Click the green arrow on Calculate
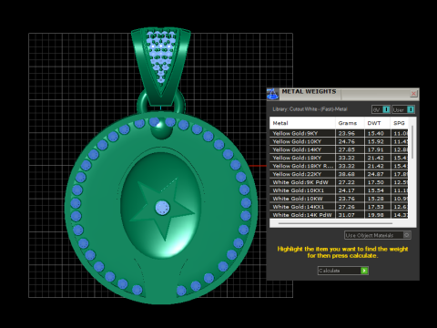 click(364, 271)
